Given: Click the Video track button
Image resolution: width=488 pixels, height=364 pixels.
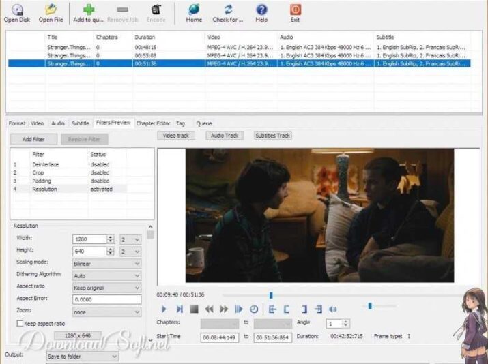Looking at the screenshot, I should tap(176, 136).
